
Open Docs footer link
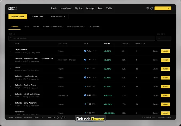tap(43, 117)
